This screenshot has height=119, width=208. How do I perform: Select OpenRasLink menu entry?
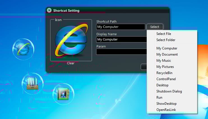[x=172, y=110]
